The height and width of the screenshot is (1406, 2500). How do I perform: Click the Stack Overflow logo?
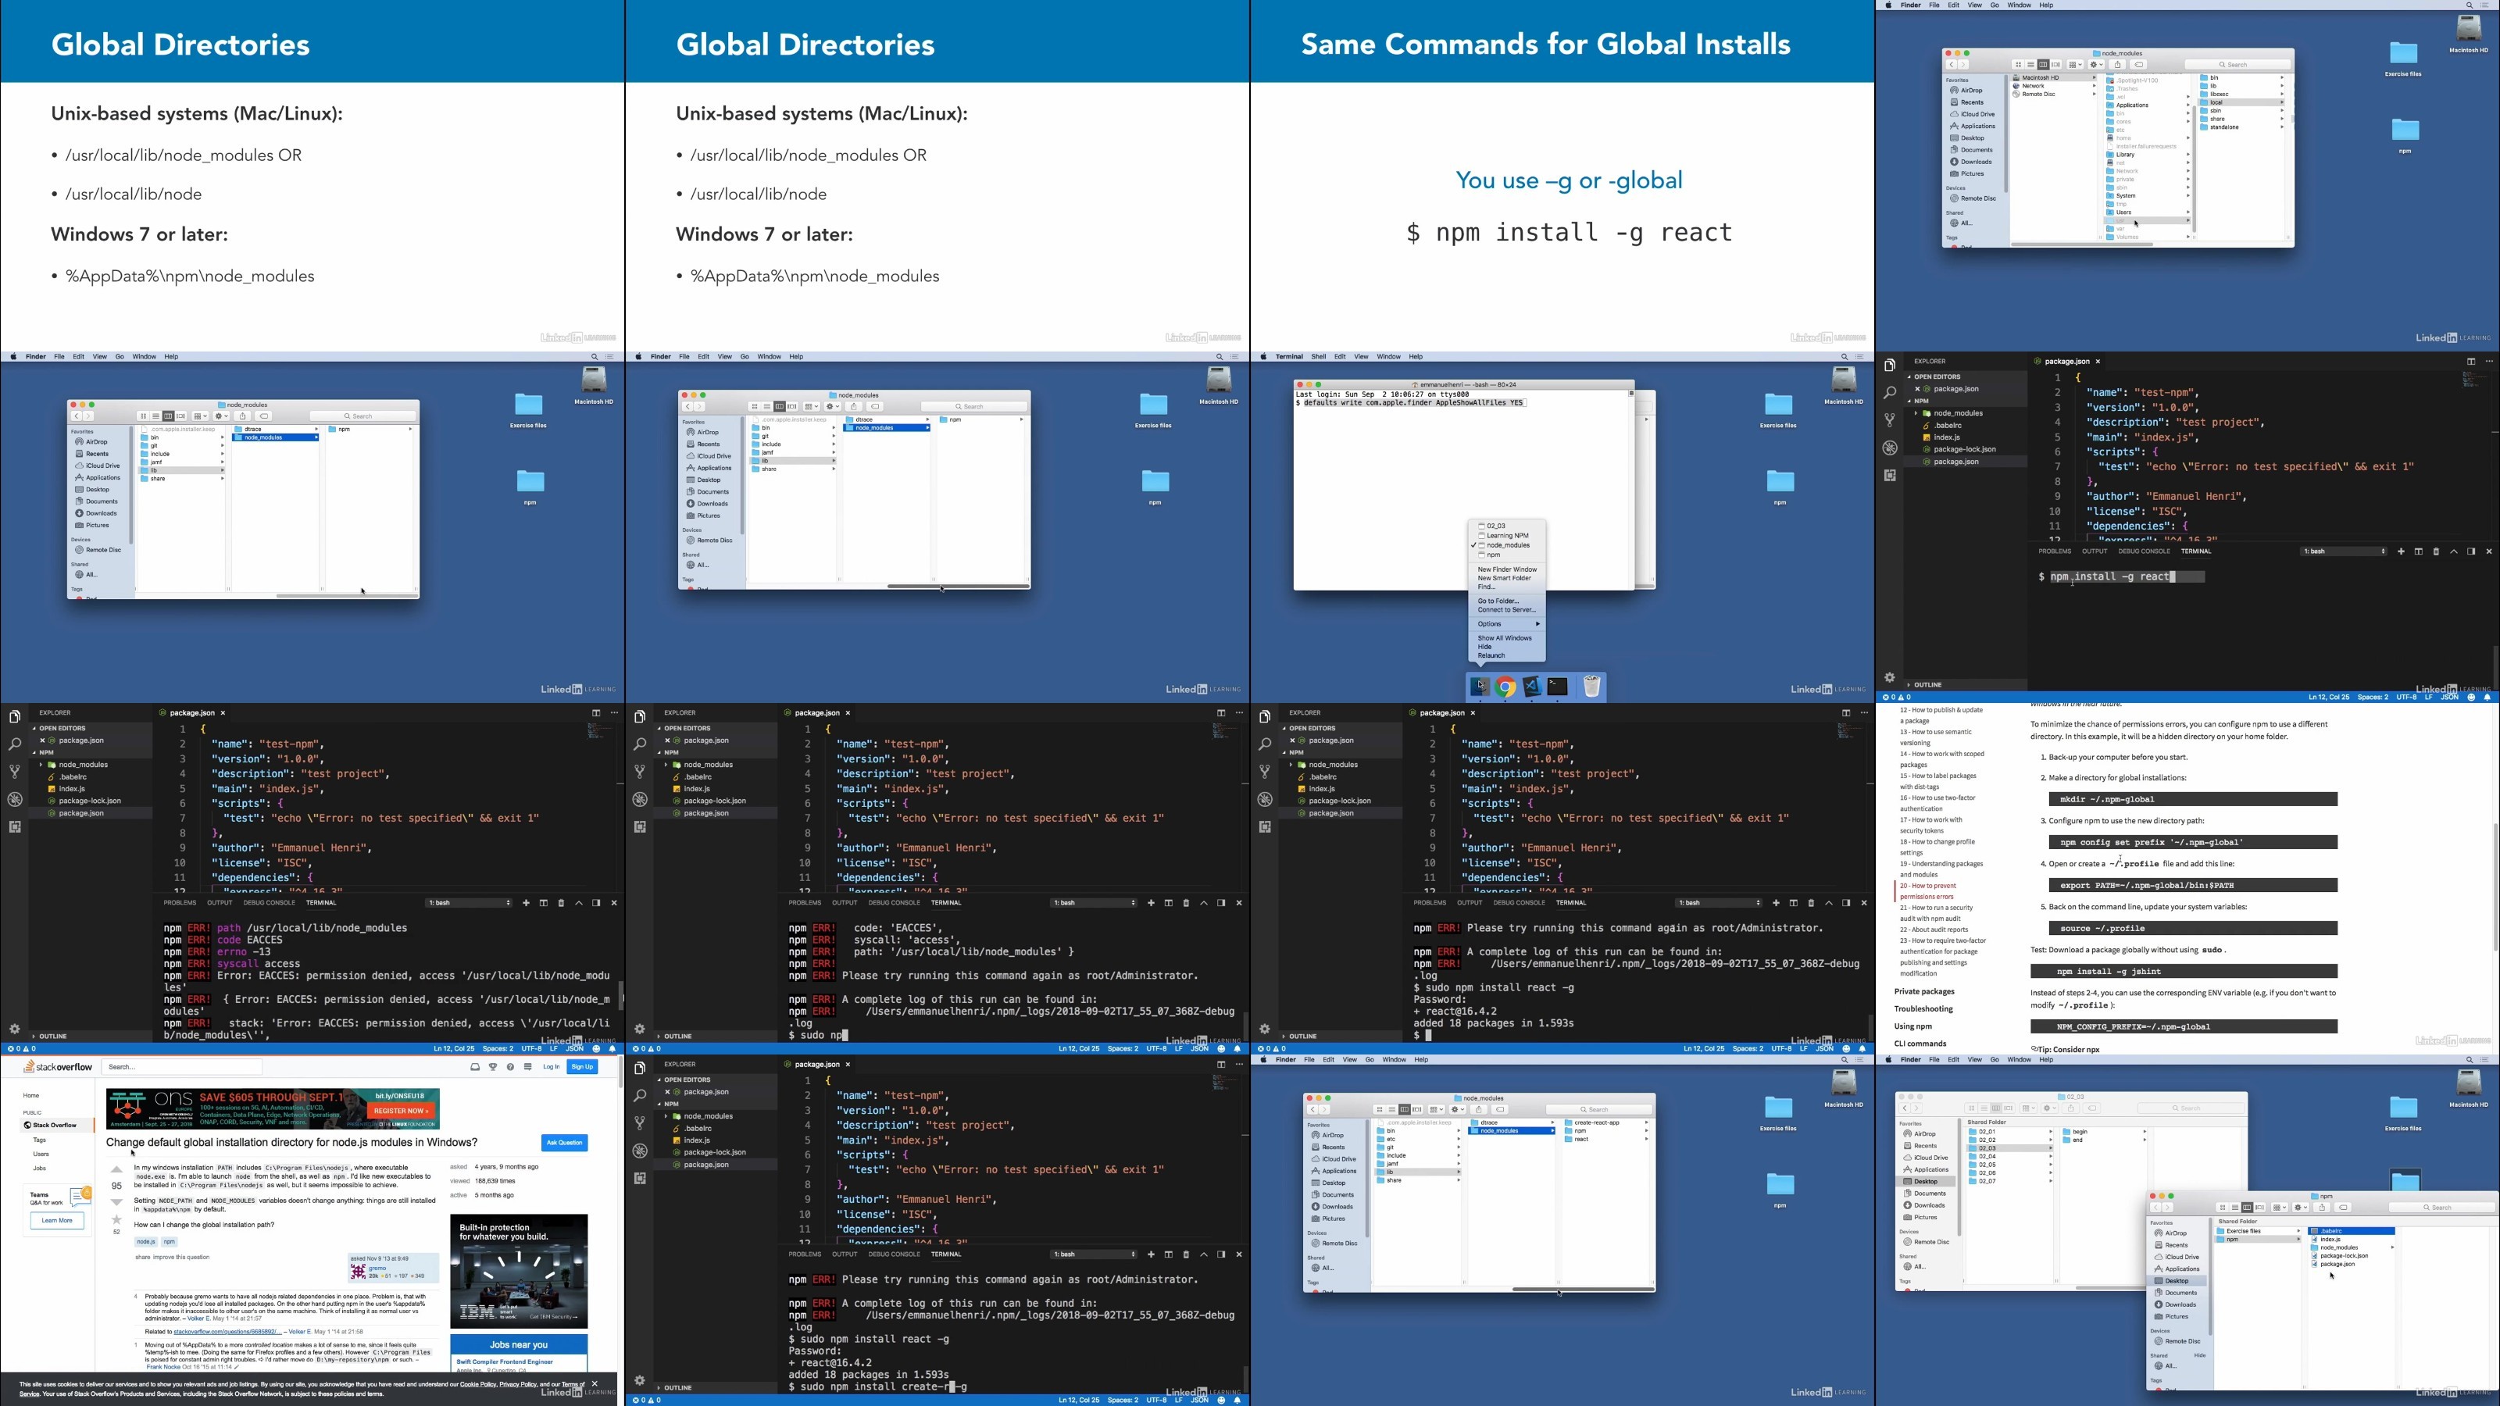click(59, 1066)
